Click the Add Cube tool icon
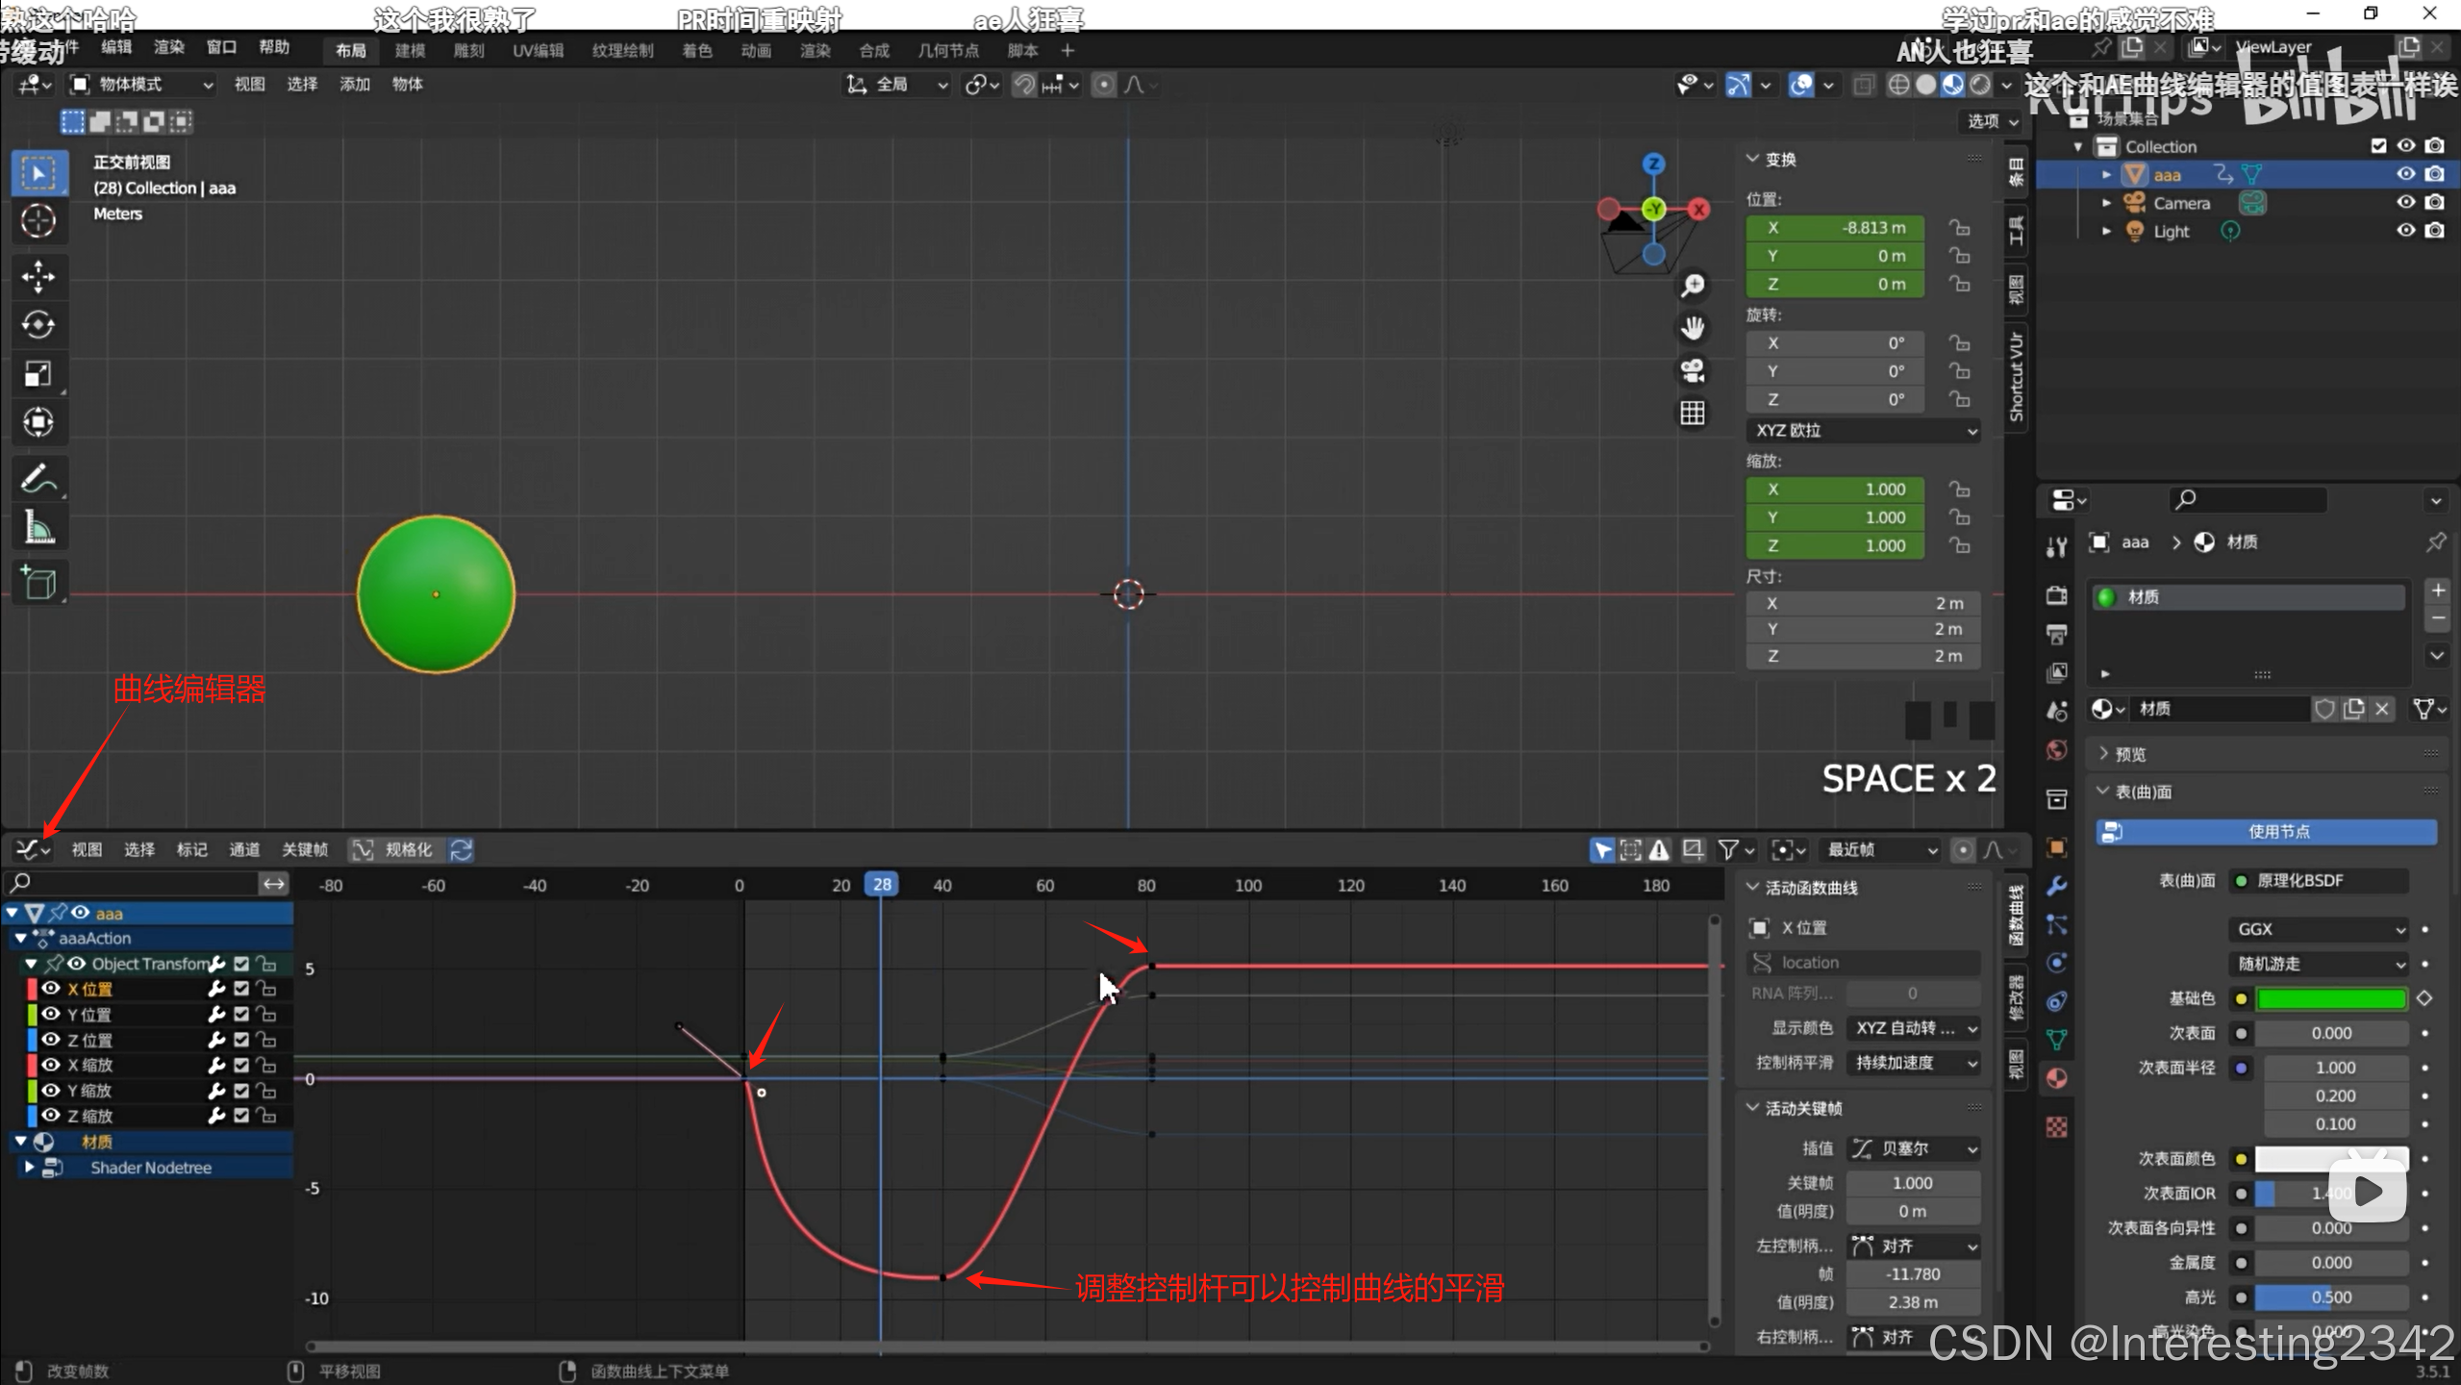This screenshot has width=2461, height=1385. [x=38, y=583]
